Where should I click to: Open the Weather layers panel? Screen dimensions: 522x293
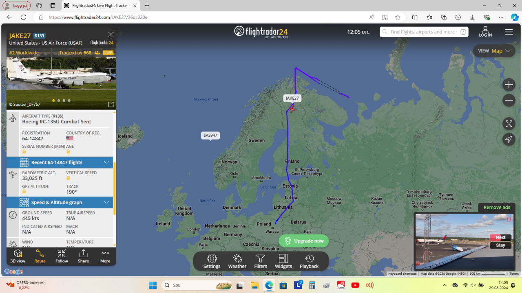coord(237,261)
